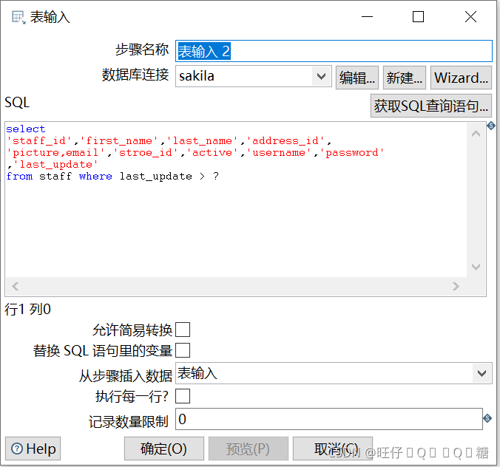Click 'active' in the SQL text
The height and width of the screenshot is (467, 500).
212,152
